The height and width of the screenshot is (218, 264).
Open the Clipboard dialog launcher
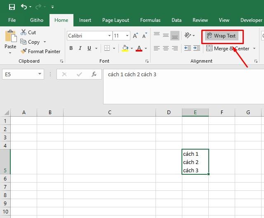[61, 61]
